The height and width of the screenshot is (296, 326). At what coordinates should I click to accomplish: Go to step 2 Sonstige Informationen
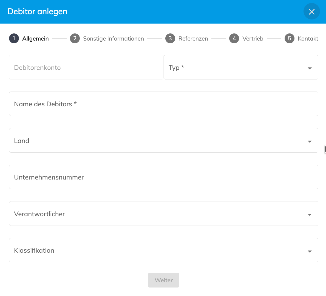(107, 38)
